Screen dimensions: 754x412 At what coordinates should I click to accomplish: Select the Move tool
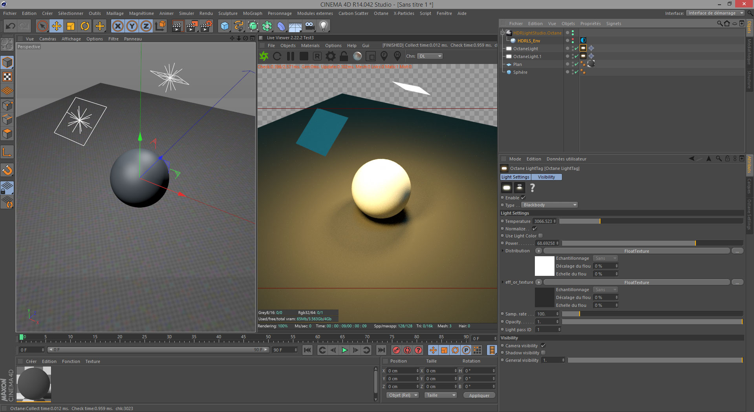[57, 26]
